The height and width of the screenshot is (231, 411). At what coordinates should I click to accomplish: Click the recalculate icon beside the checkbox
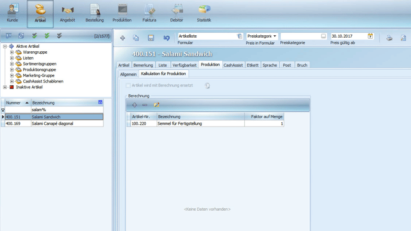[207, 85]
